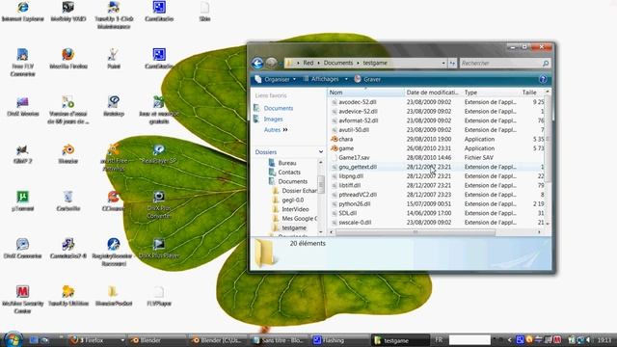This screenshot has height=347, width=617.
Task: Open Images favorite link
Action: pyautogui.click(x=273, y=119)
